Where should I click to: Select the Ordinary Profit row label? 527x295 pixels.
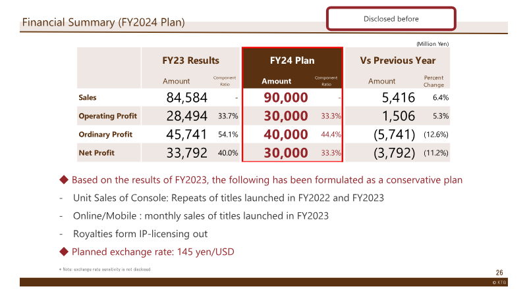(105, 135)
